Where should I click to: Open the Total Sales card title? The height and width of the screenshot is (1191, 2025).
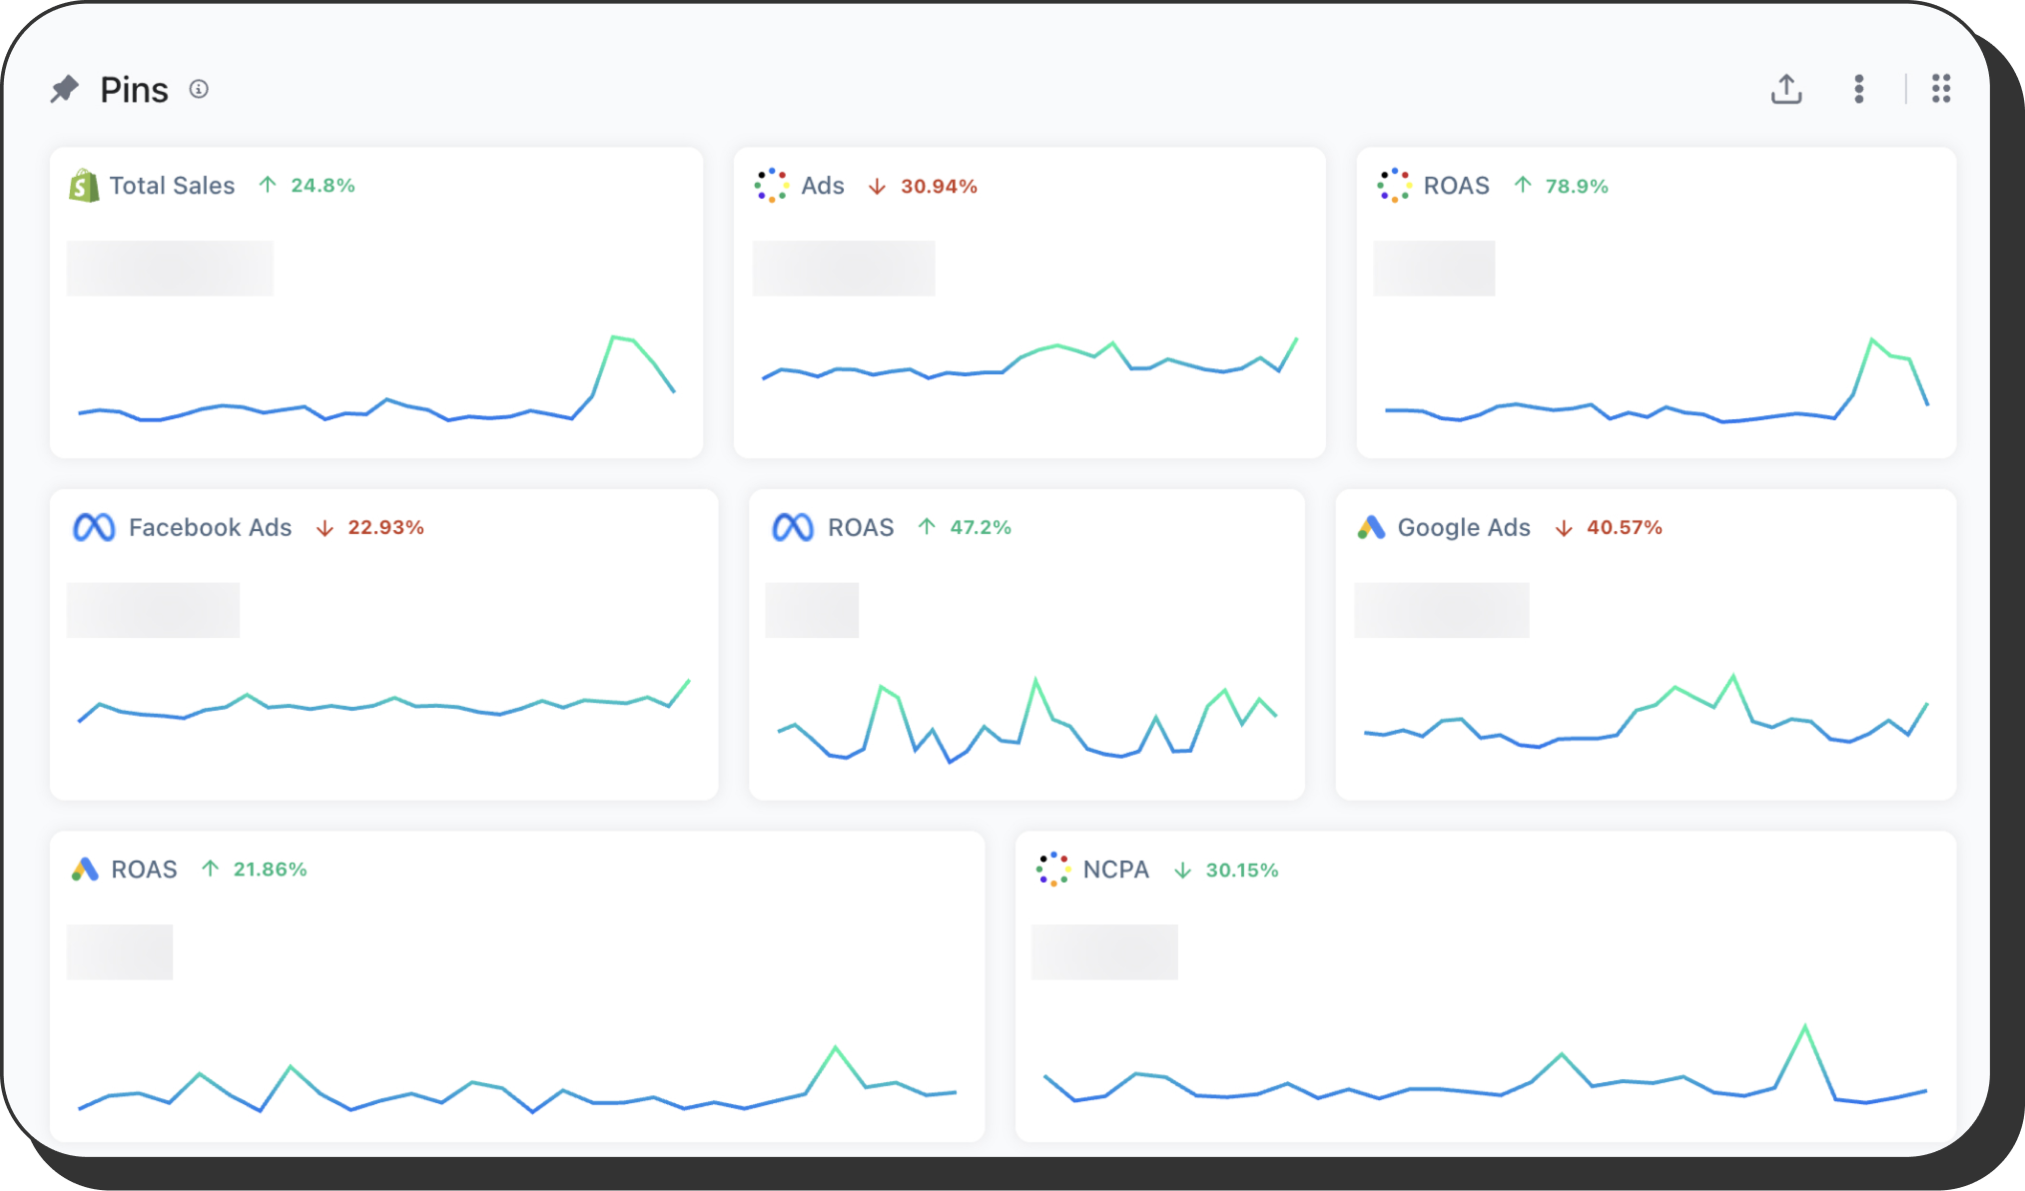coord(172,186)
